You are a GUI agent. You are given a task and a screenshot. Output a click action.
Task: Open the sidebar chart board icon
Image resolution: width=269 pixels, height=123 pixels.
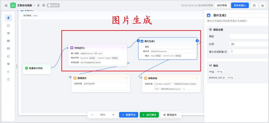pyautogui.click(x=8, y=64)
